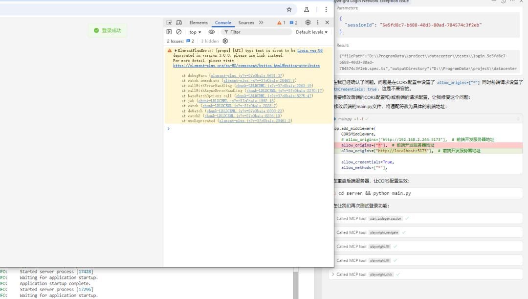Viewport: 528px width, 299px height.
Task: Toggle the device emulation toolbar
Action: pyautogui.click(x=178, y=22)
